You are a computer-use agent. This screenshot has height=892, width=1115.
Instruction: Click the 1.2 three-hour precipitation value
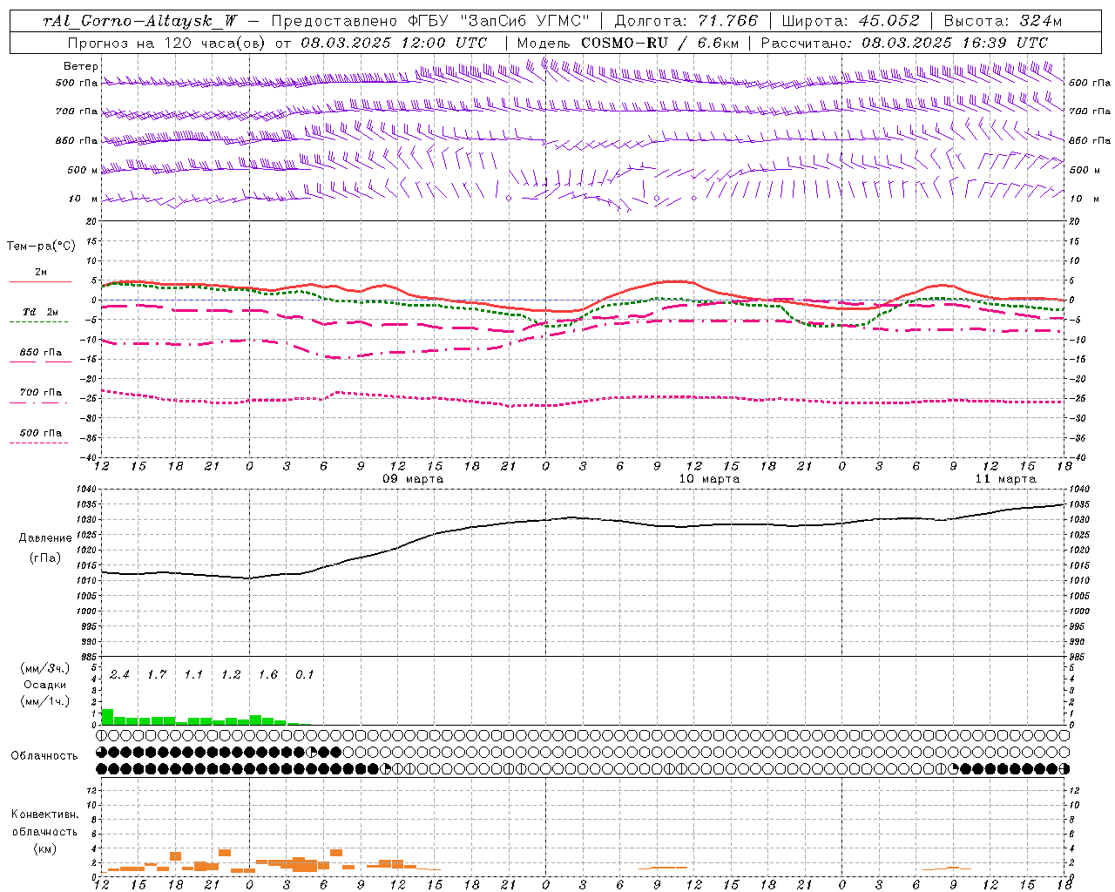coord(231,674)
